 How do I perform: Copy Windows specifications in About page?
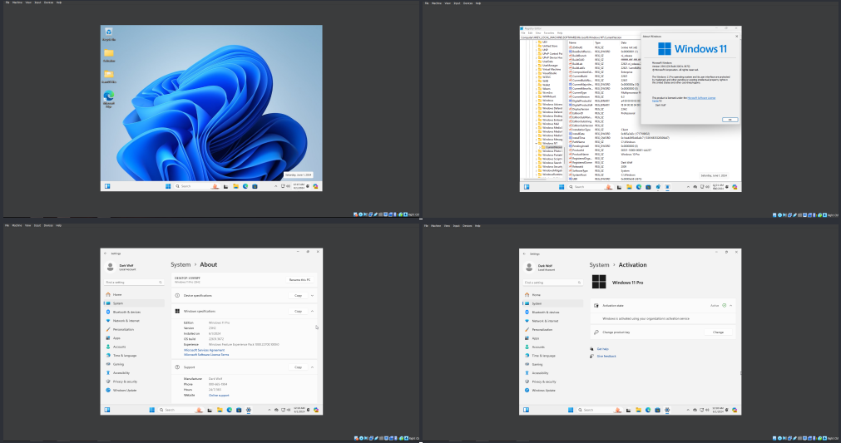point(298,311)
